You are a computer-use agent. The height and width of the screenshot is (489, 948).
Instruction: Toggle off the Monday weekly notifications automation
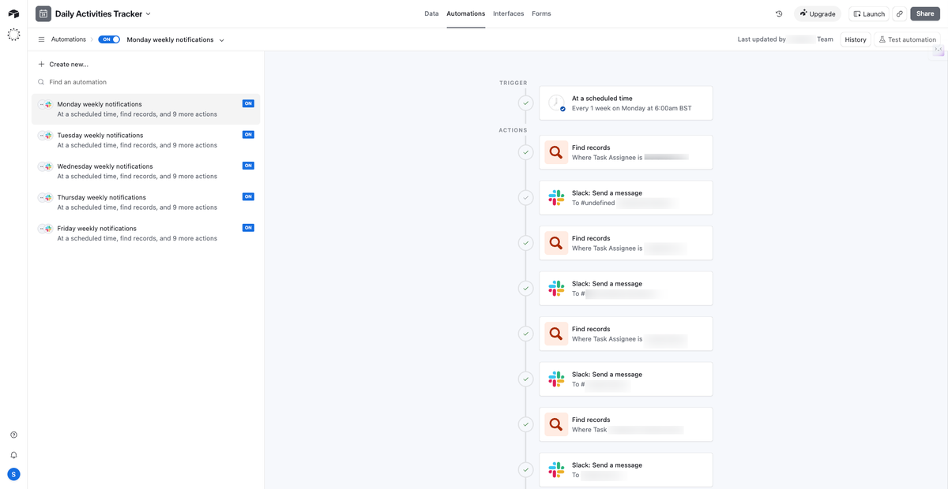(x=248, y=103)
